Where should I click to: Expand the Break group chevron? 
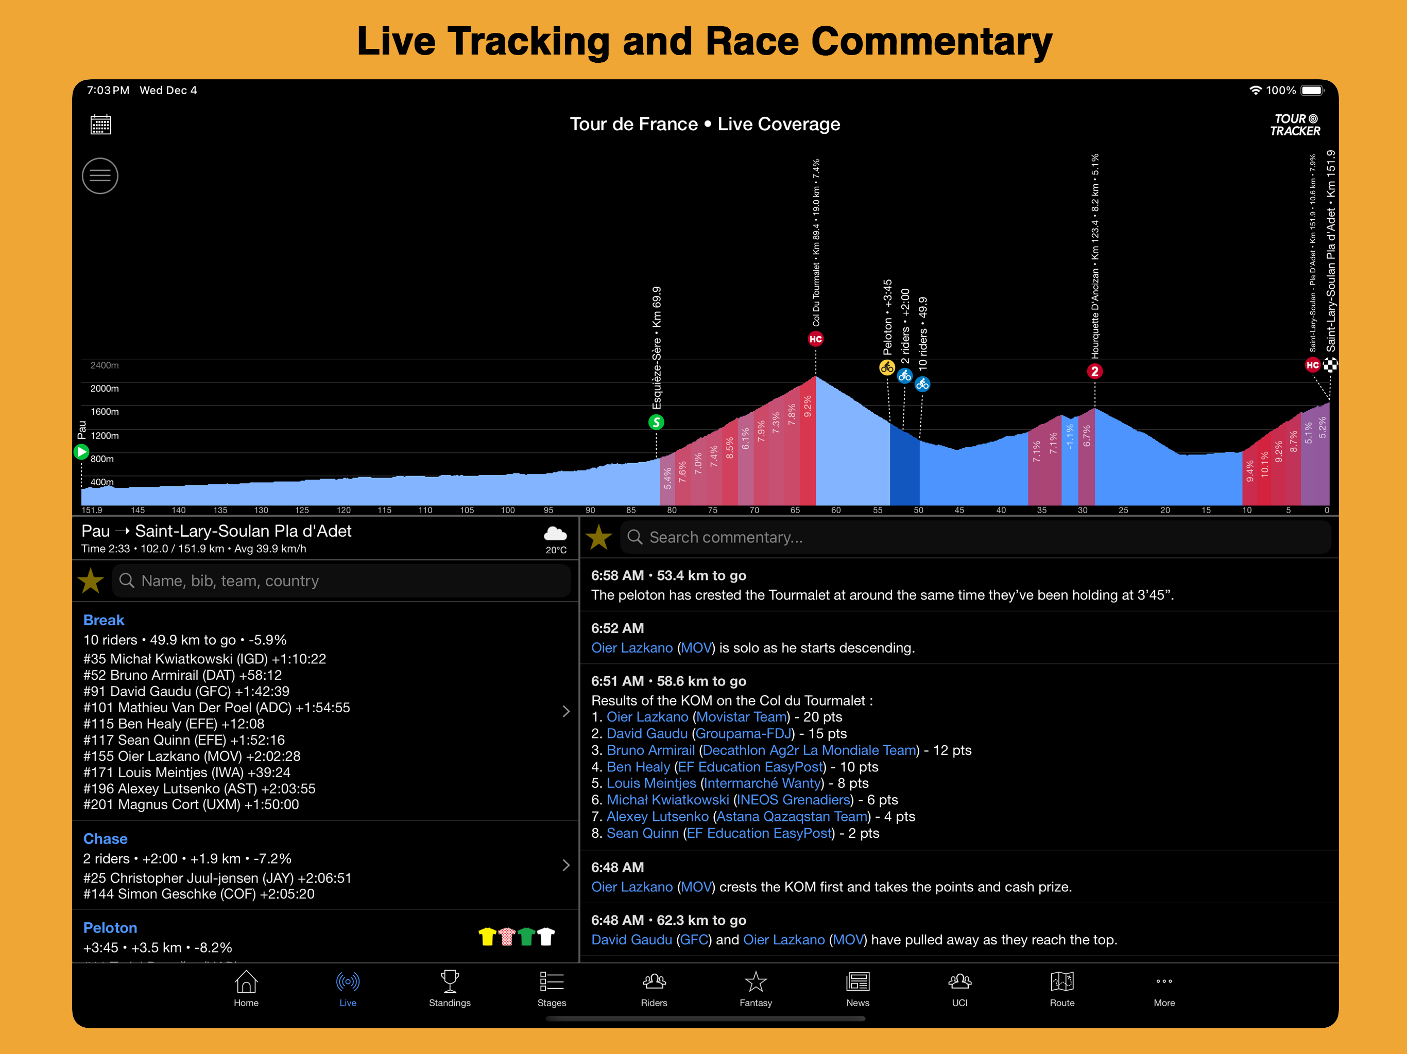click(566, 711)
